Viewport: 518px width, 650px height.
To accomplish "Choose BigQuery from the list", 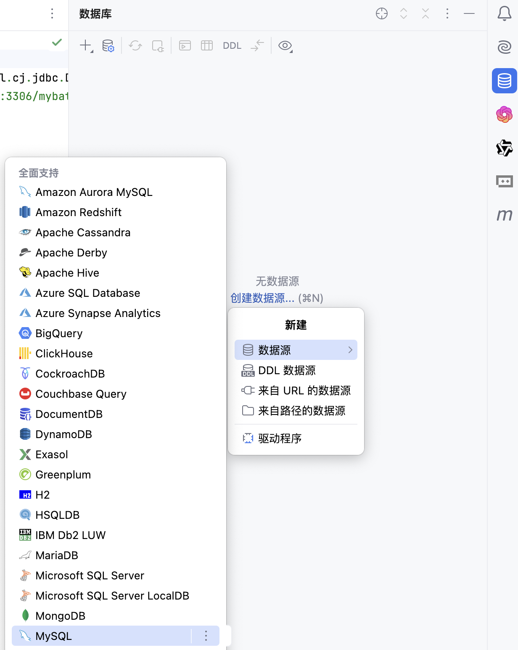I will coord(116,333).
